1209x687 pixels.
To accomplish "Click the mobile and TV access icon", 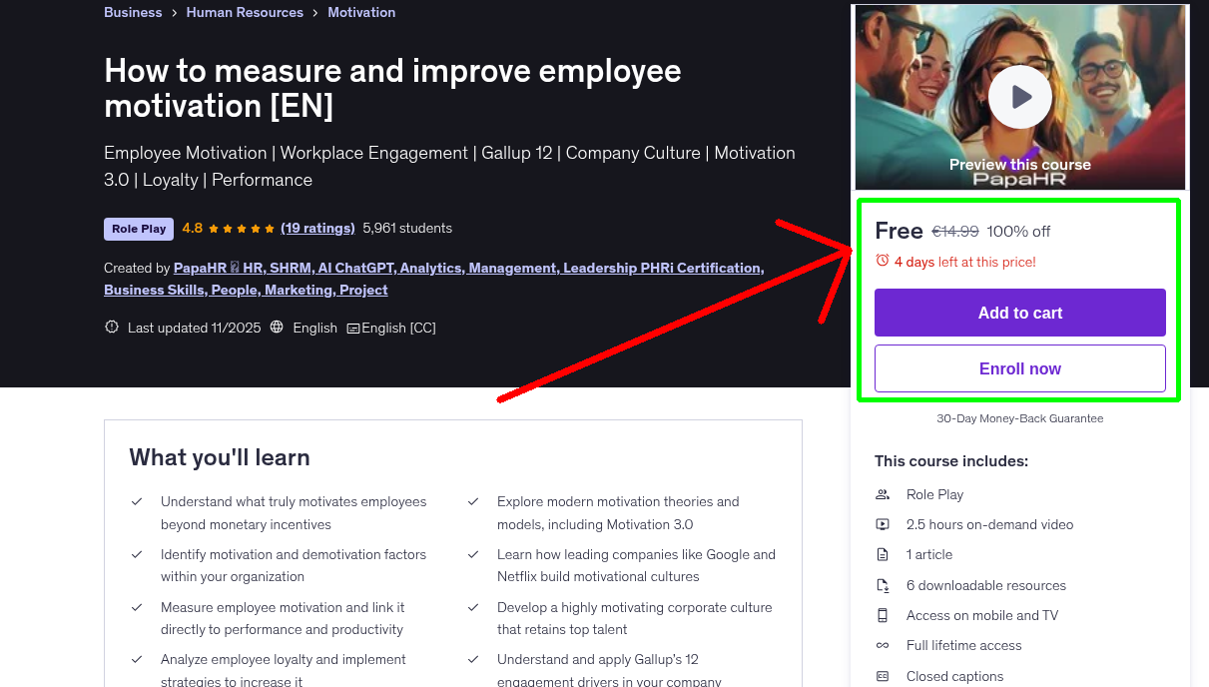I will pos(882,615).
